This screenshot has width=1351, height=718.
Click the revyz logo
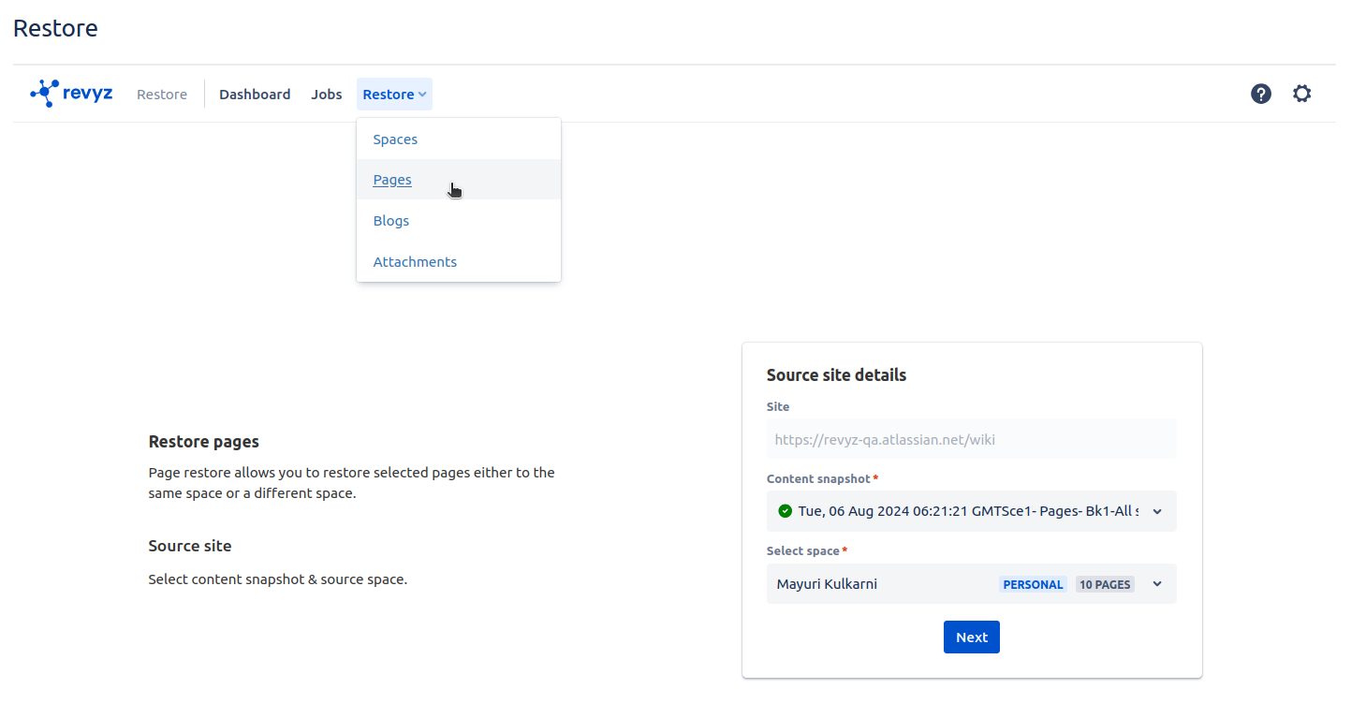71,94
